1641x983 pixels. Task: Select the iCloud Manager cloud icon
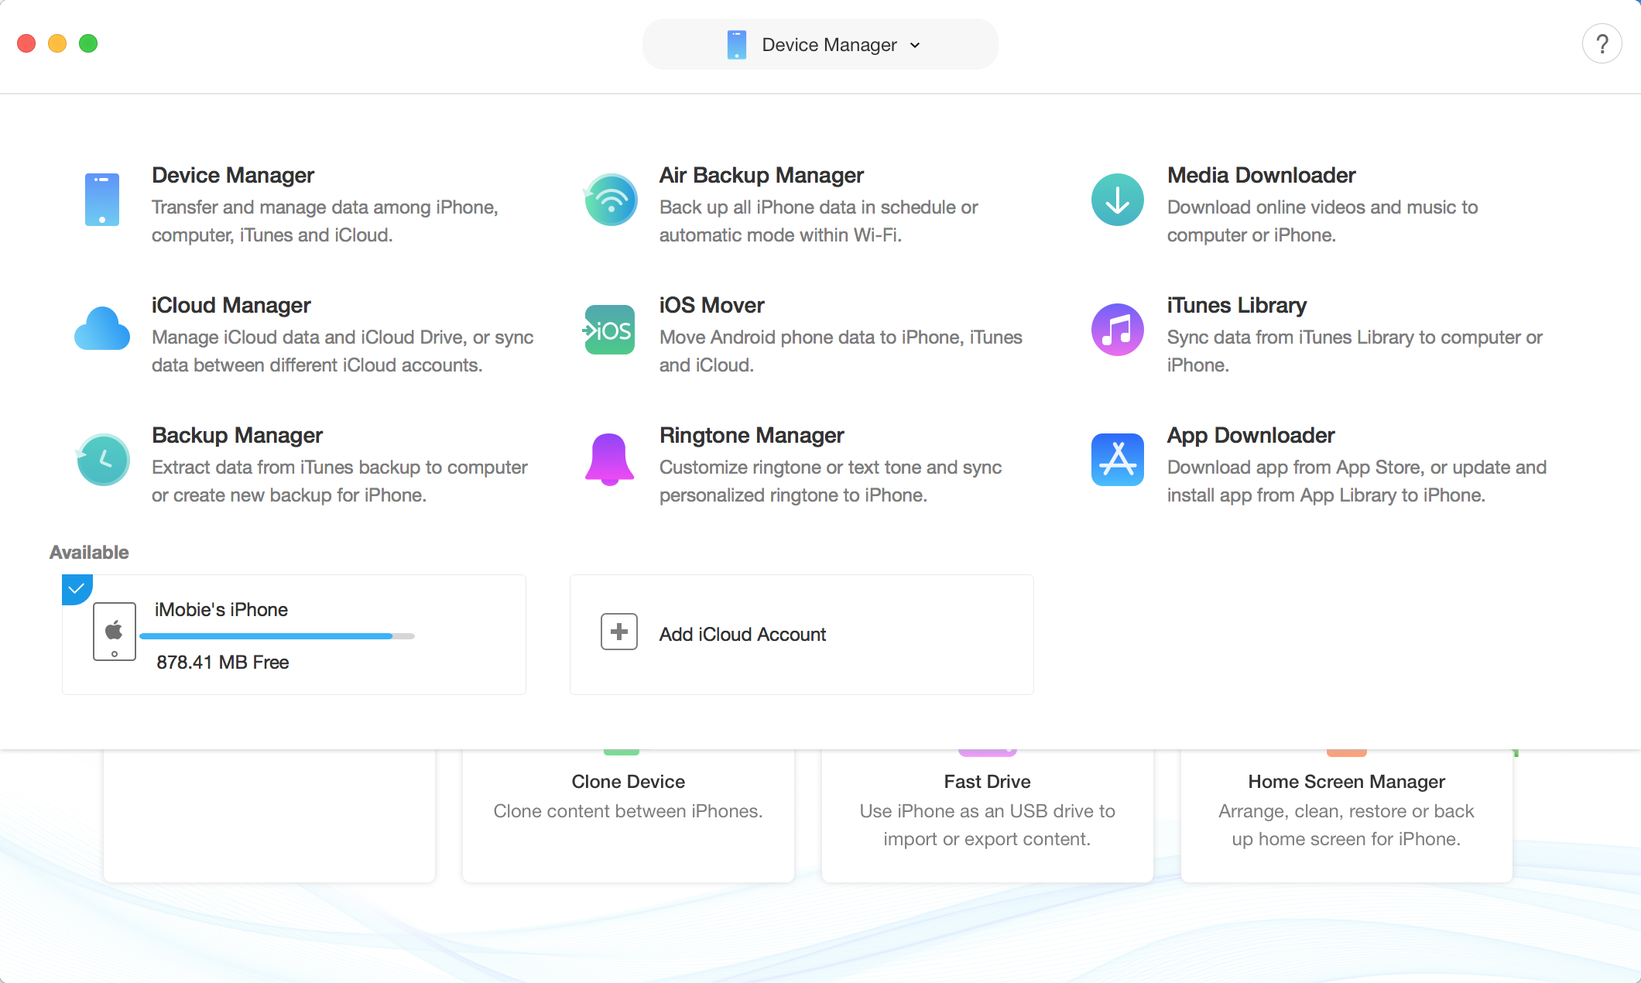(x=101, y=330)
